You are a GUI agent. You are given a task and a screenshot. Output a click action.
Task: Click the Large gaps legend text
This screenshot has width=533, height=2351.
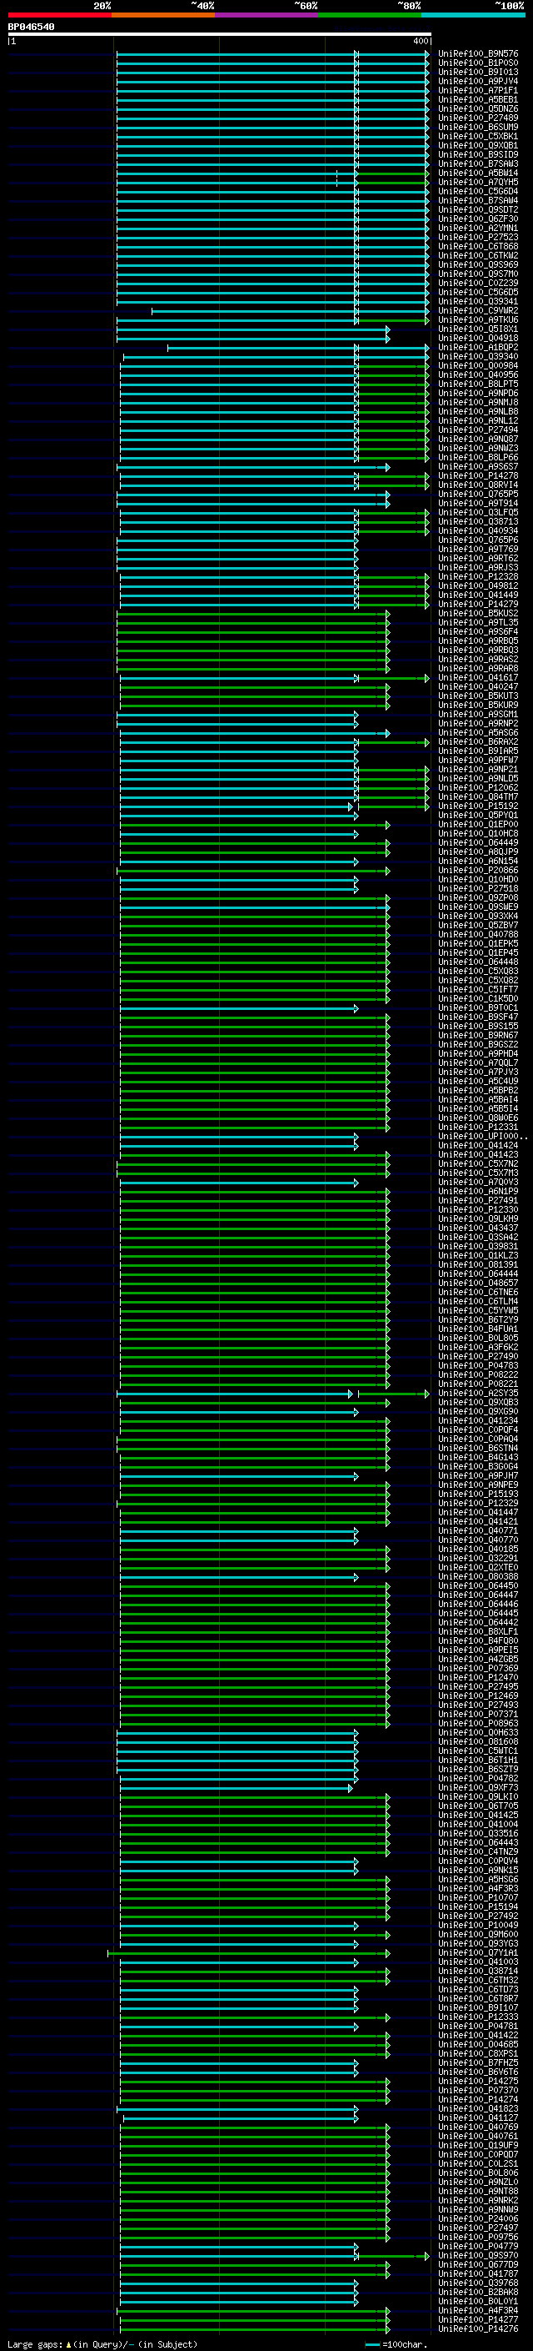point(102,2343)
